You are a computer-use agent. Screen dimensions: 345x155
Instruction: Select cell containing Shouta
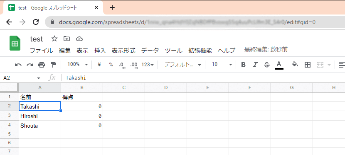[x=40, y=126]
